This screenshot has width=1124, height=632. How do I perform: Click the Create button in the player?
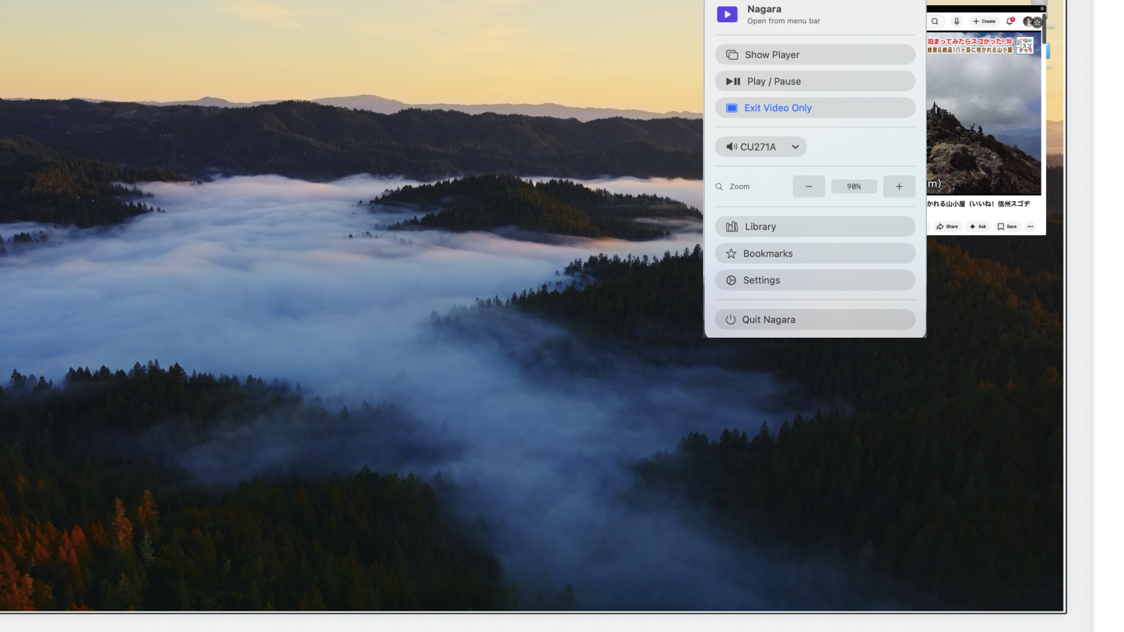point(984,21)
